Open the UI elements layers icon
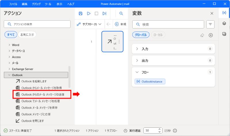 224,23
